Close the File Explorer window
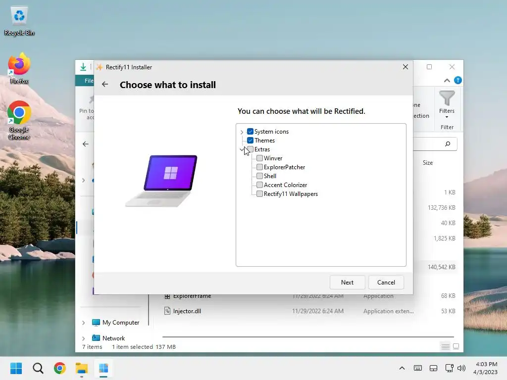The image size is (507, 380). point(452,67)
